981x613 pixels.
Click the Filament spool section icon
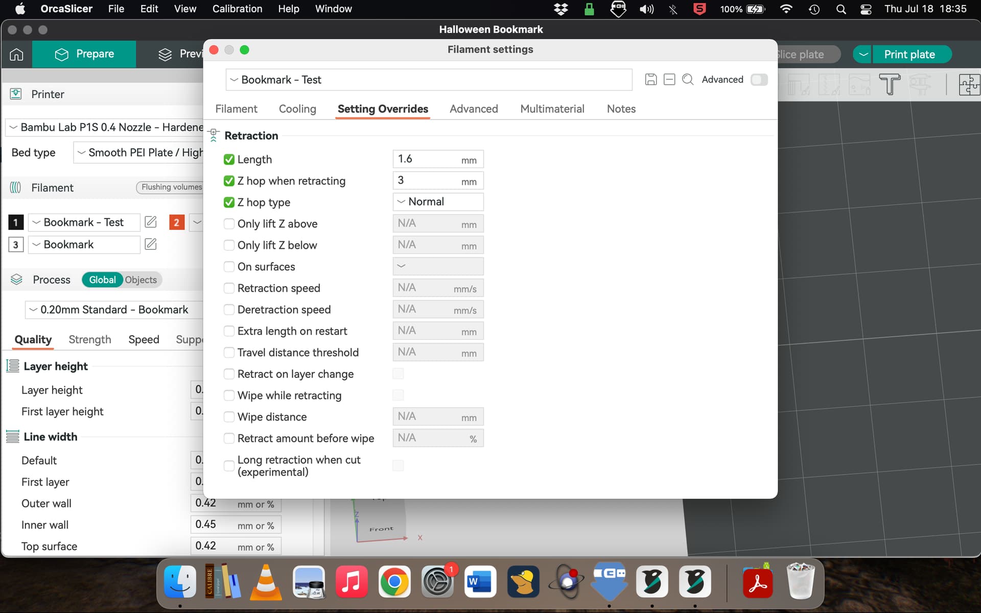click(16, 187)
